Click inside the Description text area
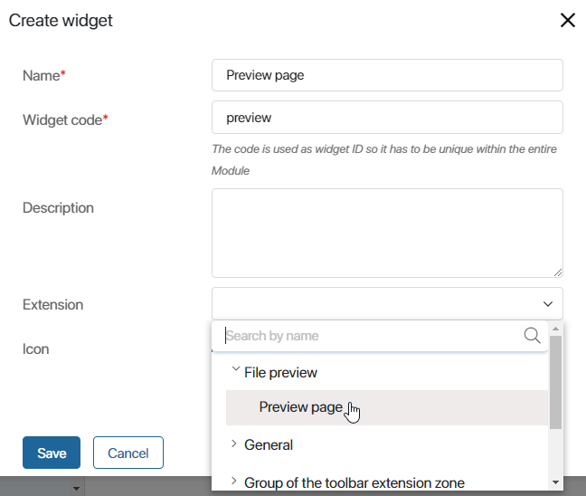The image size is (586, 496). (387, 233)
